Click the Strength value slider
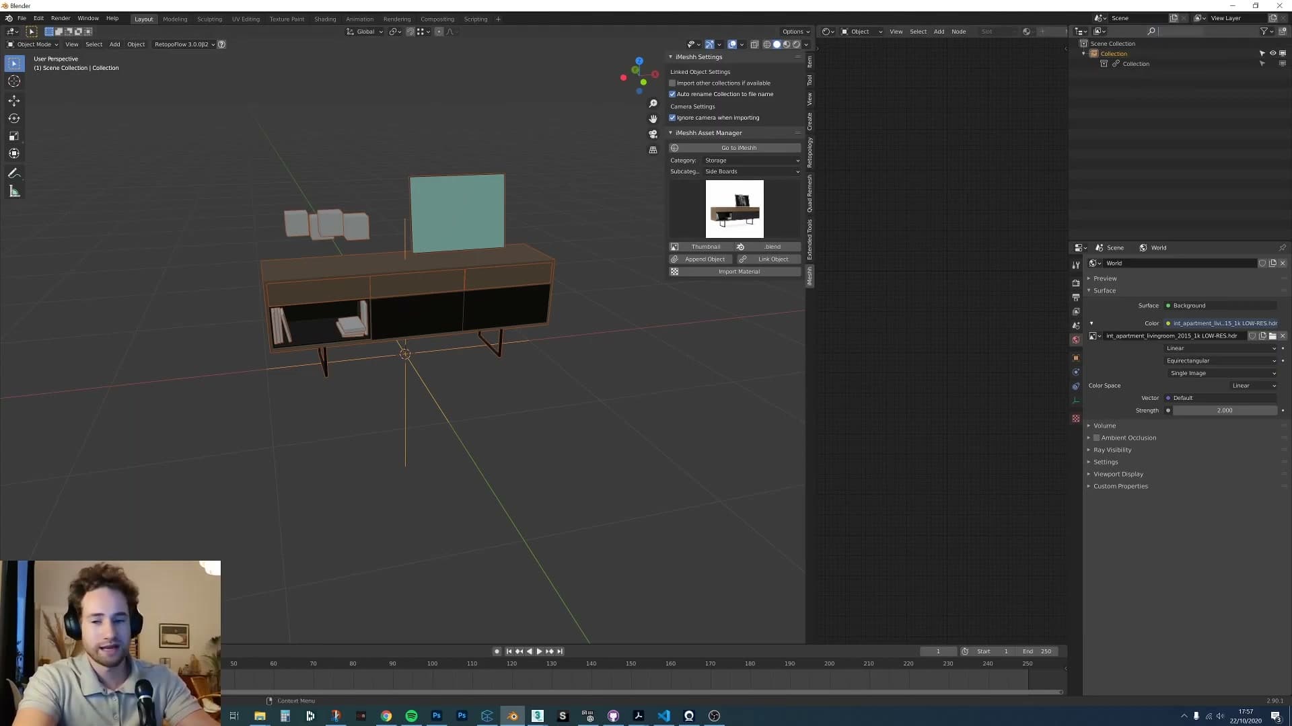The height and width of the screenshot is (726, 1292). point(1225,411)
